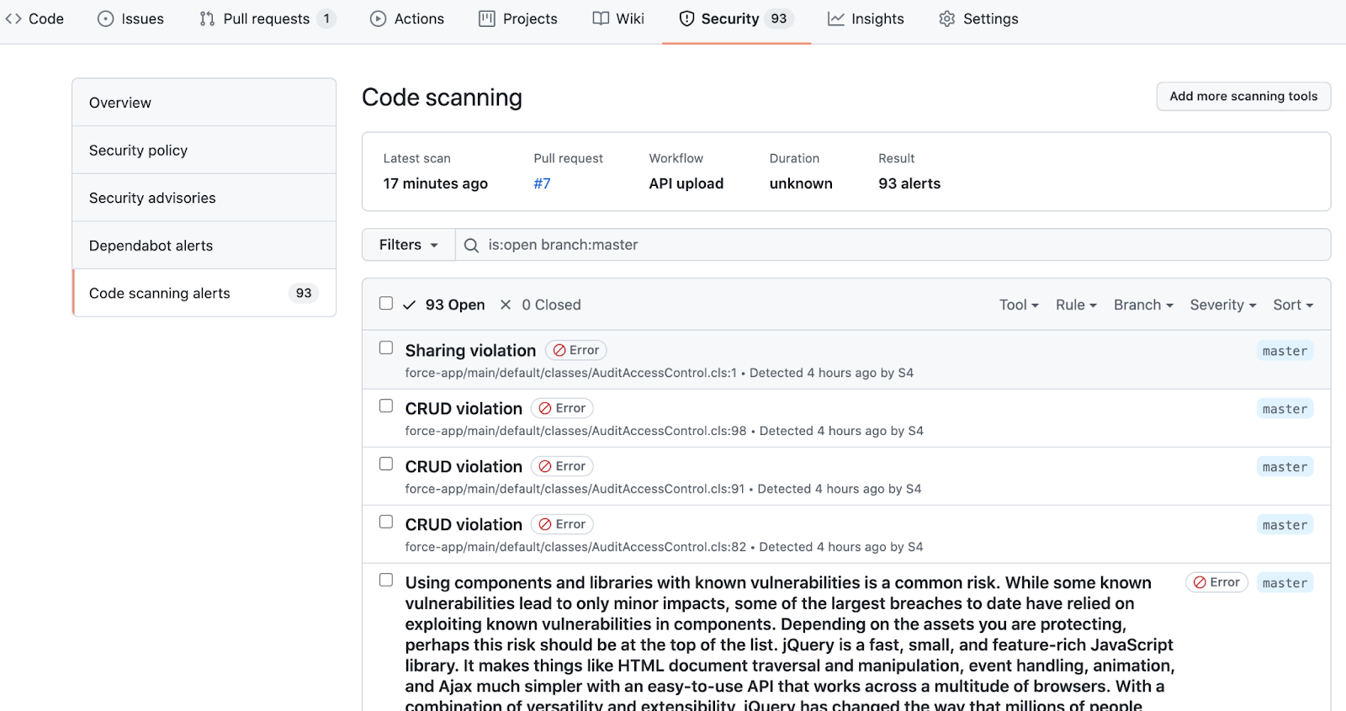Click the is:open branch:master search field
Viewport: 1346px width, 711px height.
coord(893,245)
